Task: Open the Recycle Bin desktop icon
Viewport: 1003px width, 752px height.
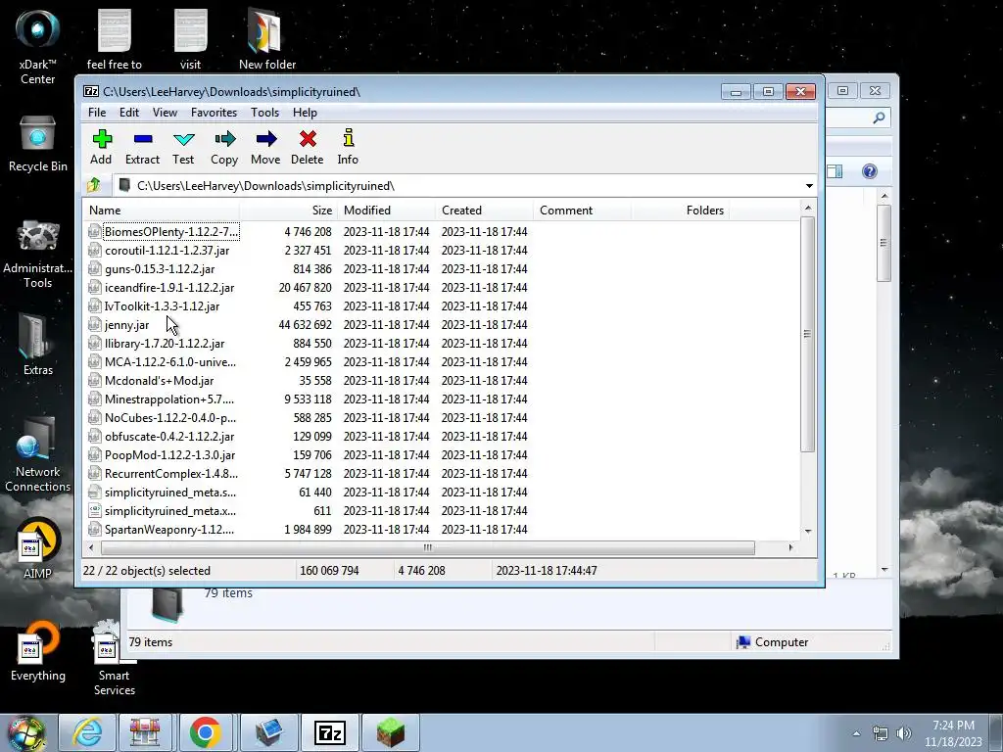Action: click(38, 144)
